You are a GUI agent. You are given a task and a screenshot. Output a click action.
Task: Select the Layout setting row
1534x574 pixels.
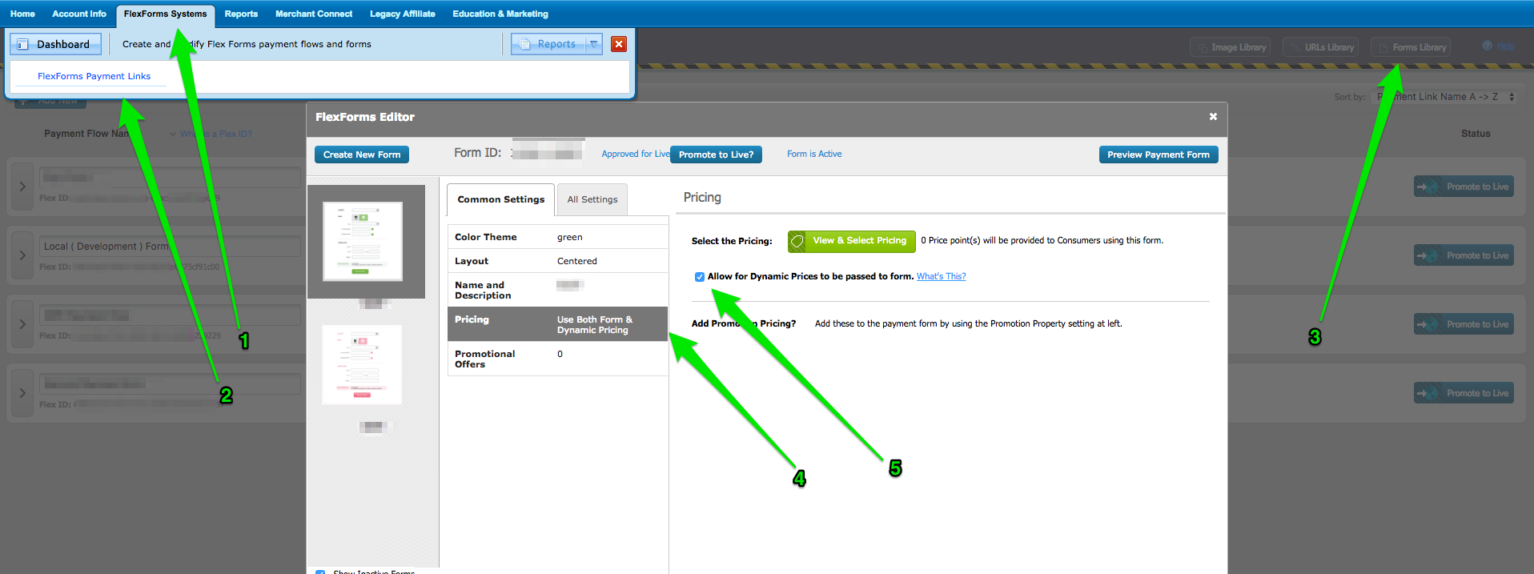click(557, 261)
